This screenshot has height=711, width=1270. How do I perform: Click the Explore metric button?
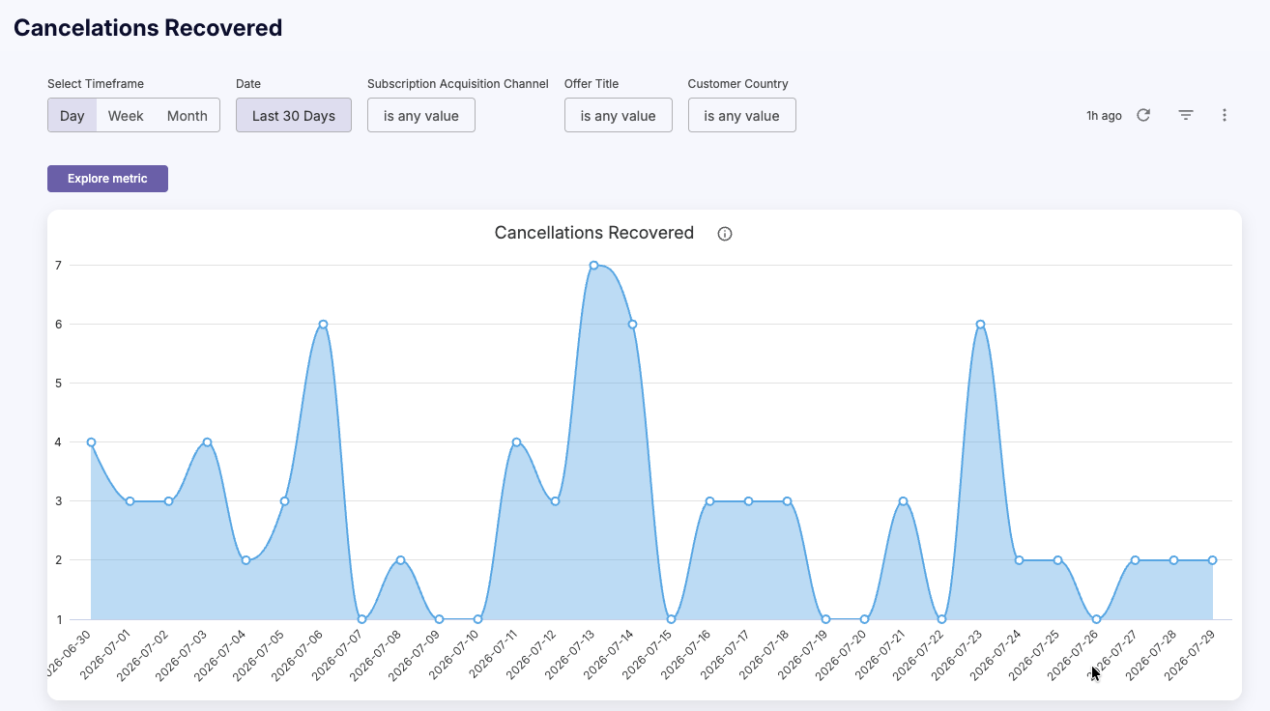coord(107,179)
